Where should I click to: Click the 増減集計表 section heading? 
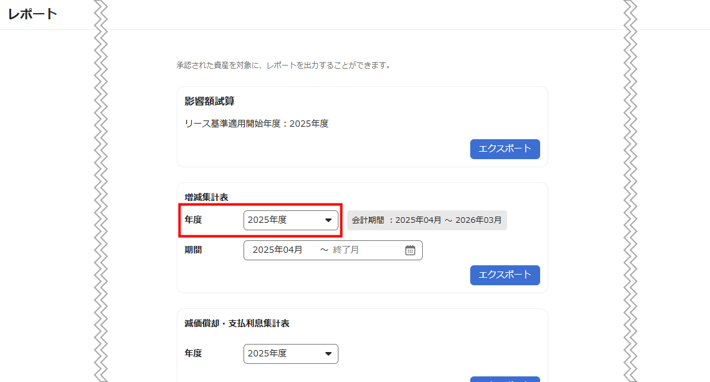coord(206,197)
